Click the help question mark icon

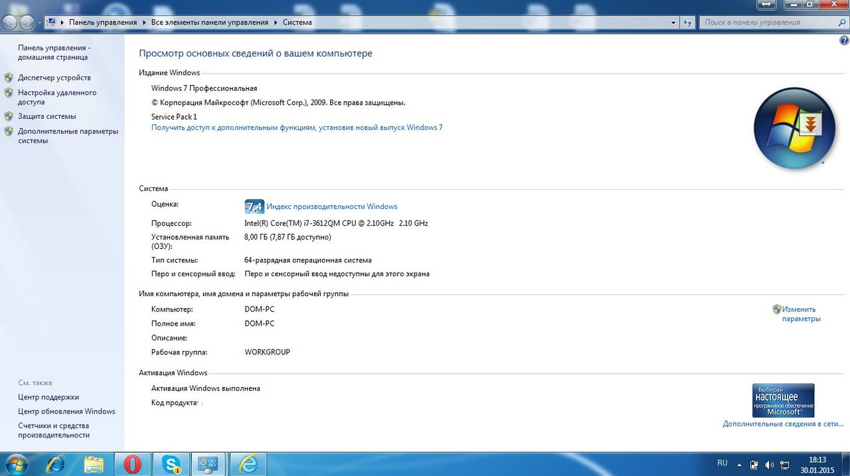point(844,40)
